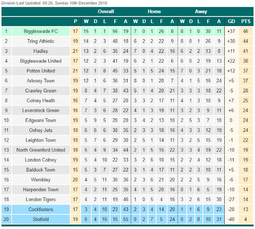This screenshot has height=229, width=255.
Task: Select the Overall section header
Action: tap(106, 12)
